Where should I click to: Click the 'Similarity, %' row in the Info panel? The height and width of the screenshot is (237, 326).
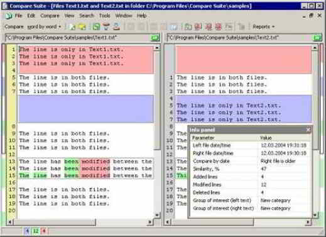click(x=251, y=169)
